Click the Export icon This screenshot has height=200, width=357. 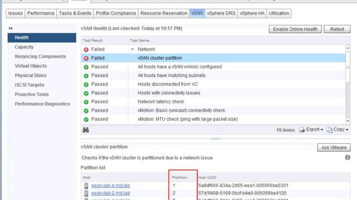click(x=302, y=129)
